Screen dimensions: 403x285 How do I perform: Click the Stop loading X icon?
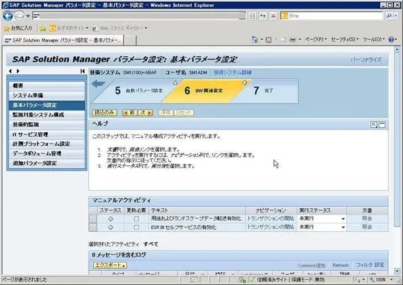pyautogui.click(x=273, y=16)
